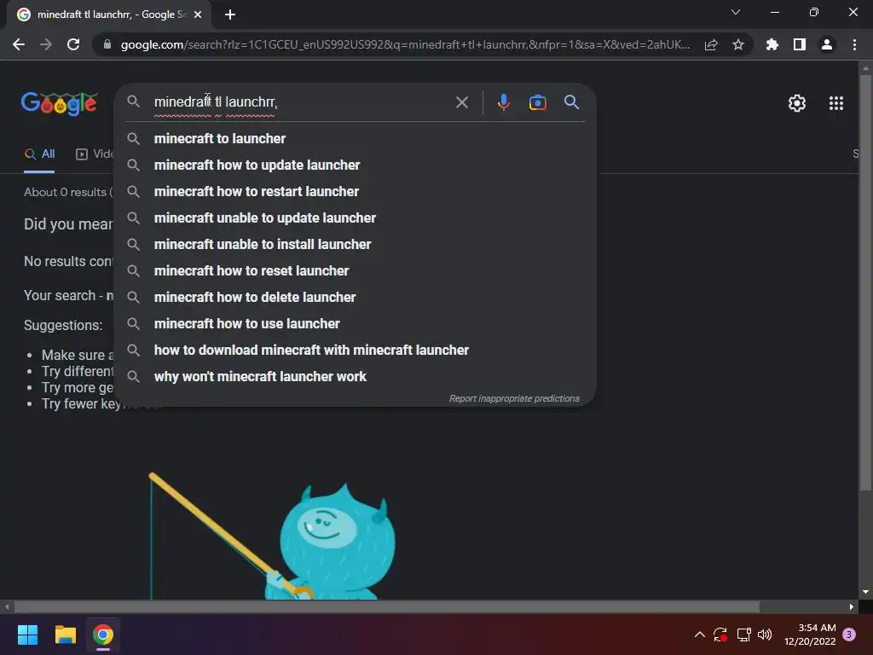Click the browser address bar URL
Screen dimensions: 873x655
[405, 44]
